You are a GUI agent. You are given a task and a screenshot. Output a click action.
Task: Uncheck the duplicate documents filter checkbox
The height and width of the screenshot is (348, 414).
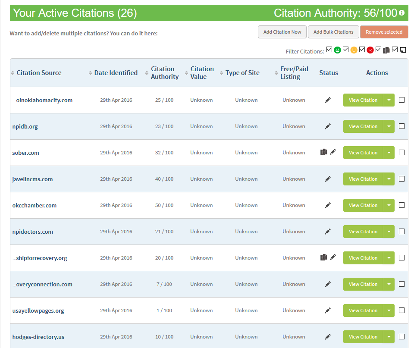pyautogui.click(x=378, y=49)
